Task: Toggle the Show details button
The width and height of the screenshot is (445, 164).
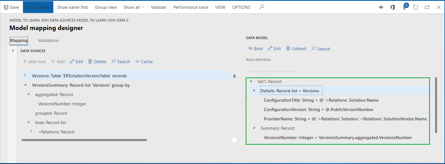Action: (x=38, y=7)
